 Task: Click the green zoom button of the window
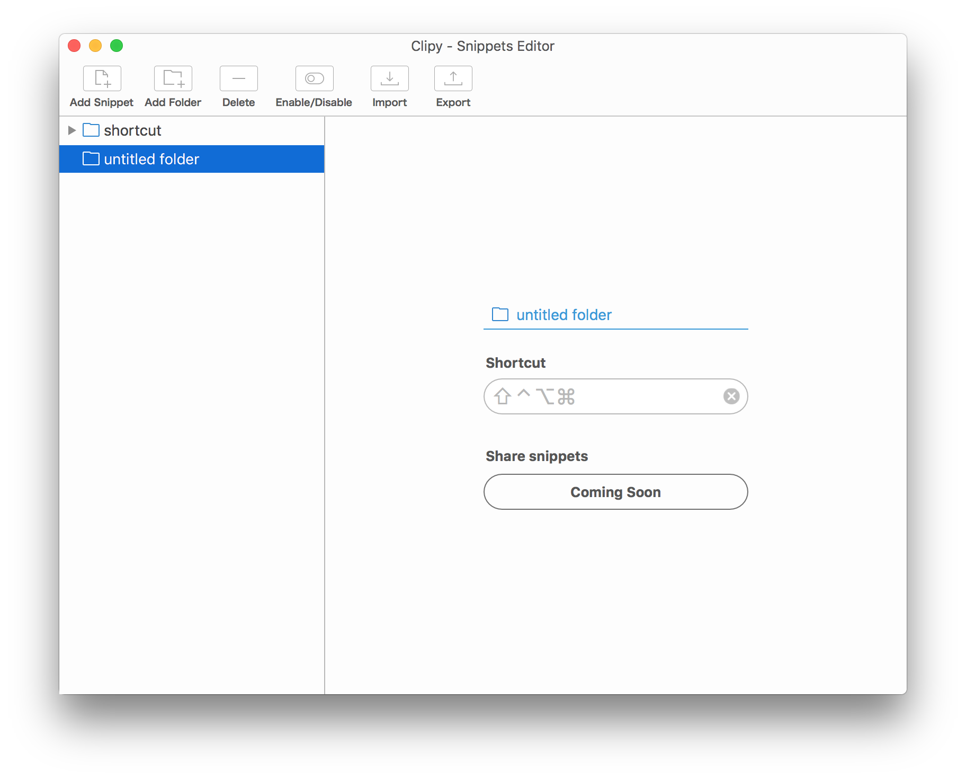coord(117,46)
